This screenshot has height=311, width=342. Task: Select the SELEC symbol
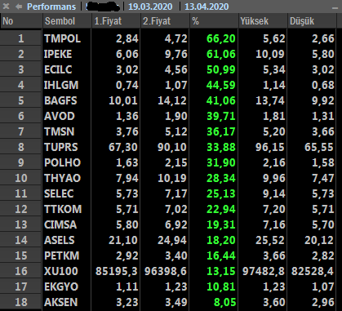pos(59,193)
